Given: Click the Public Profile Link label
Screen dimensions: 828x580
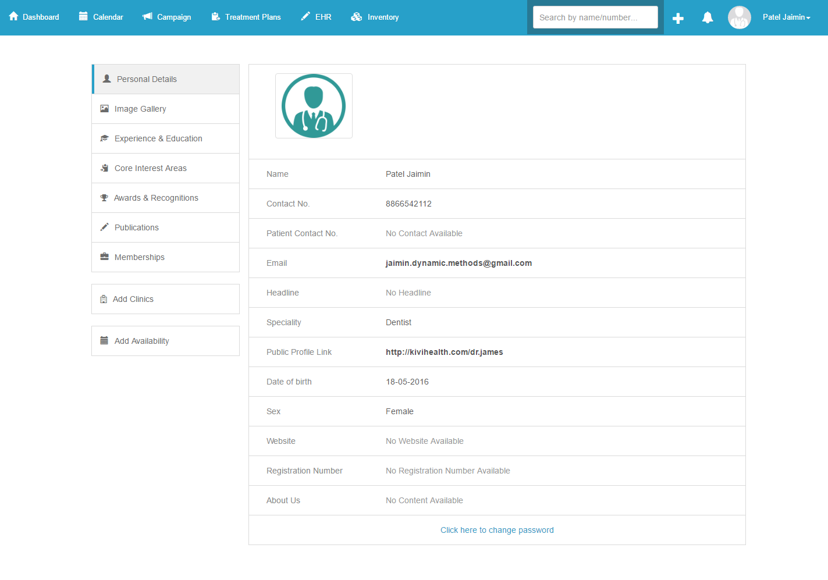Looking at the screenshot, I should pyautogui.click(x=299, y=352).
